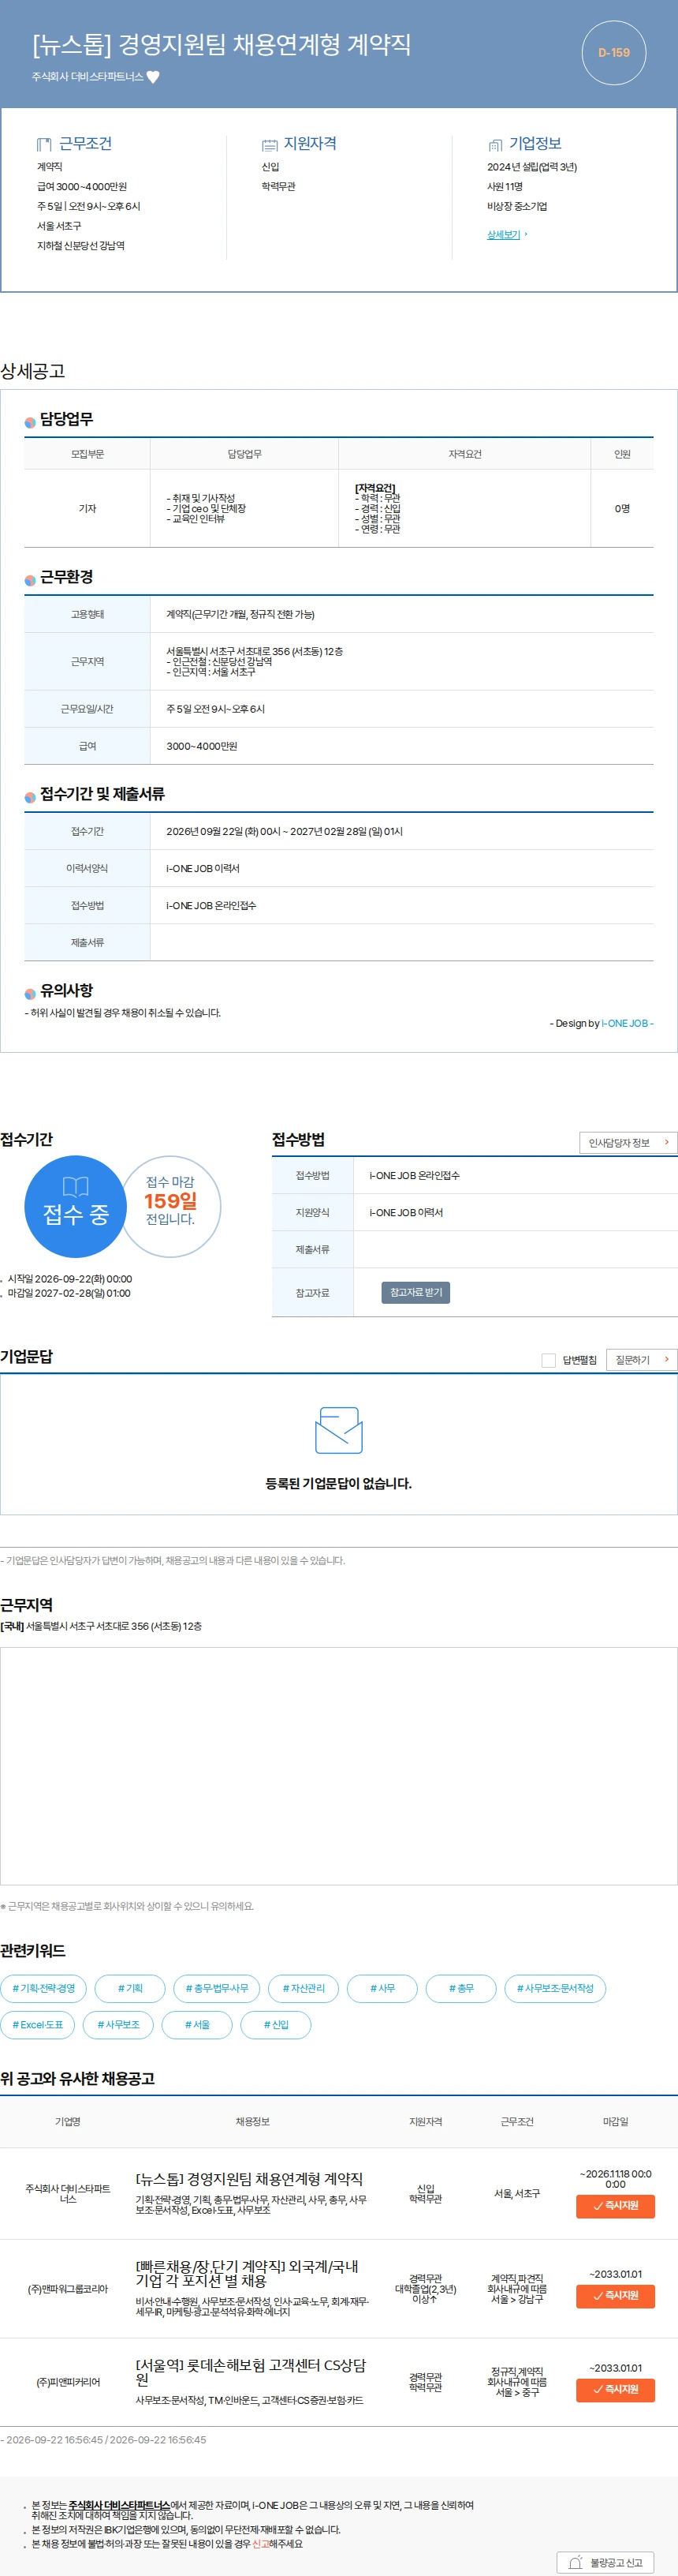Click the 지원자격 calendar icon
The height and width of the screenshot is (2576, 678).
coord(270,145)
